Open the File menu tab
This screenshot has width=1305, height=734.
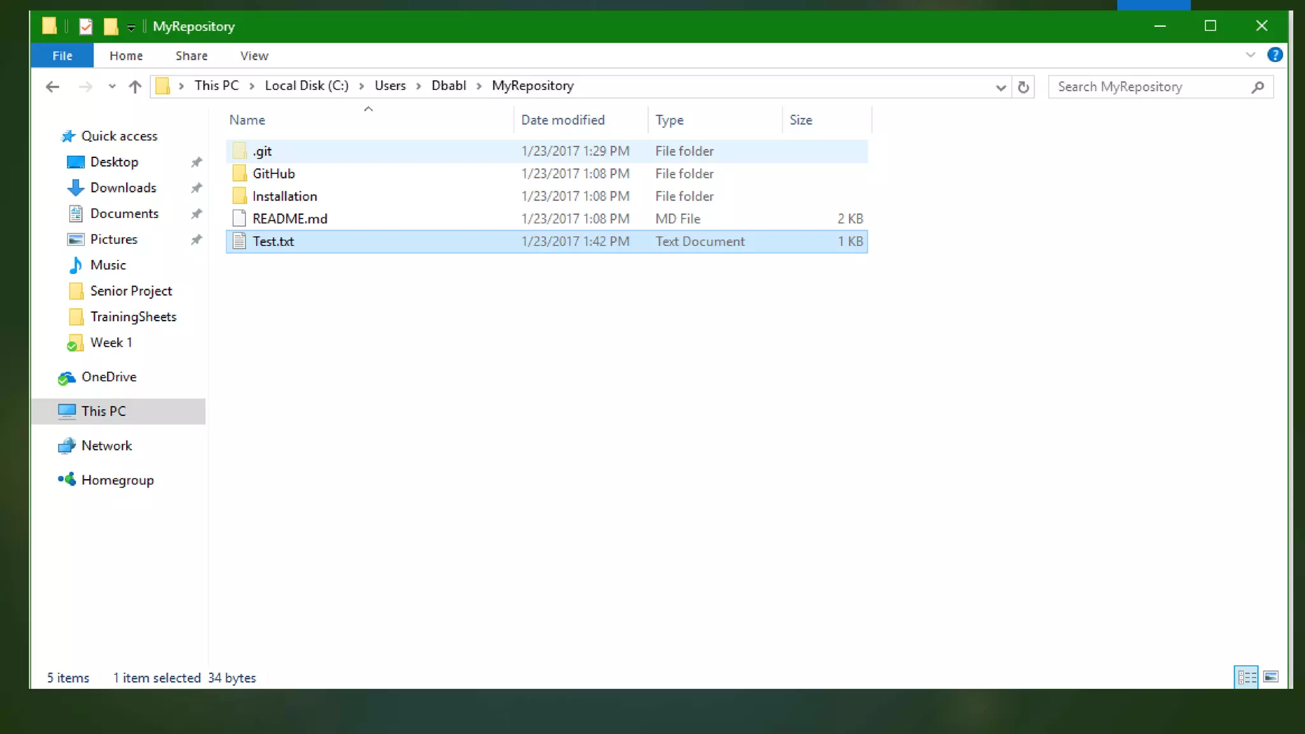(x=62, y=56)
